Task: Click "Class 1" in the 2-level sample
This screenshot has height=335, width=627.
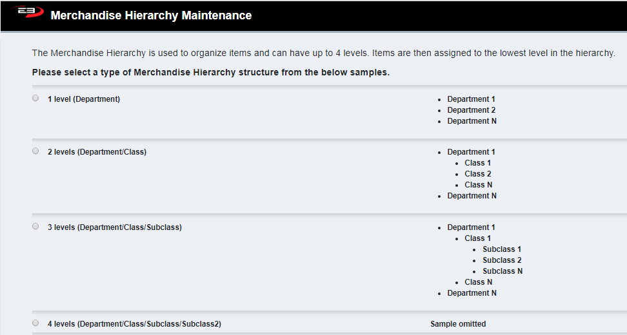Action: click(x=477, y=163)
